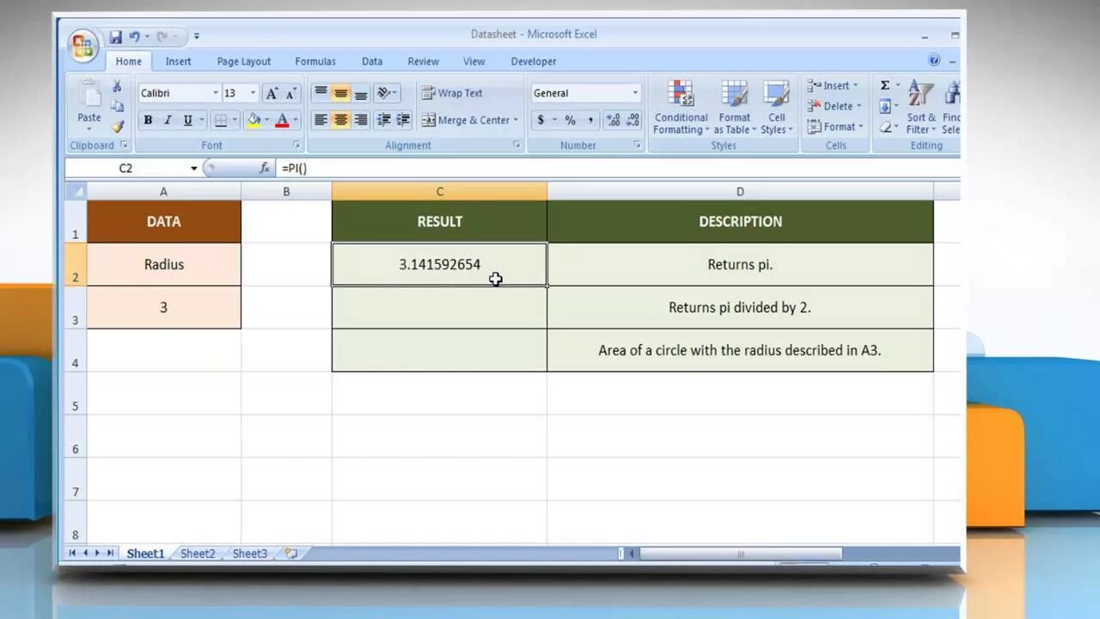Switch to the Developer tab
1100x619 pixels.
(534, 61)
